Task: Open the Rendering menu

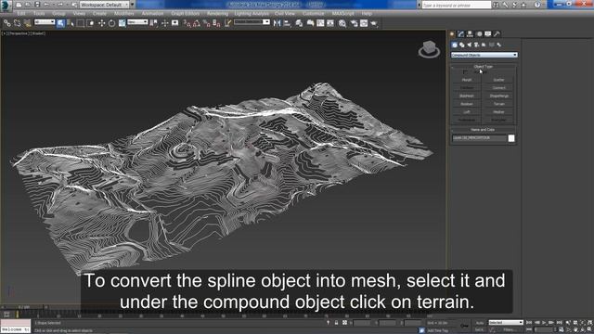Action: click(x=218, y=14)
